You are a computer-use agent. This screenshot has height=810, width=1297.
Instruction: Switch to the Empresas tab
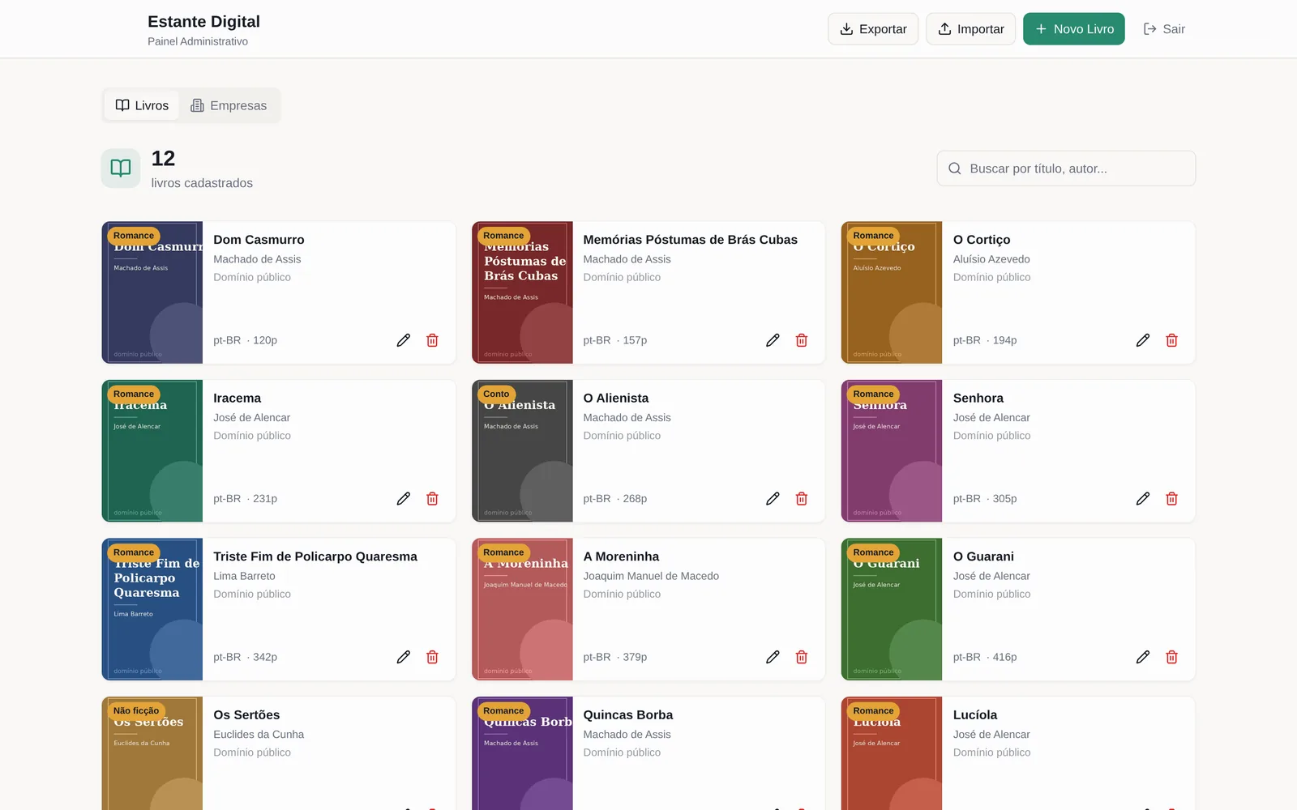(x=229, y=105)
